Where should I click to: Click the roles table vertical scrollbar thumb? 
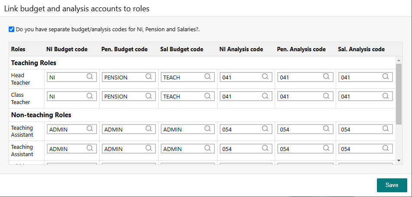399,94
